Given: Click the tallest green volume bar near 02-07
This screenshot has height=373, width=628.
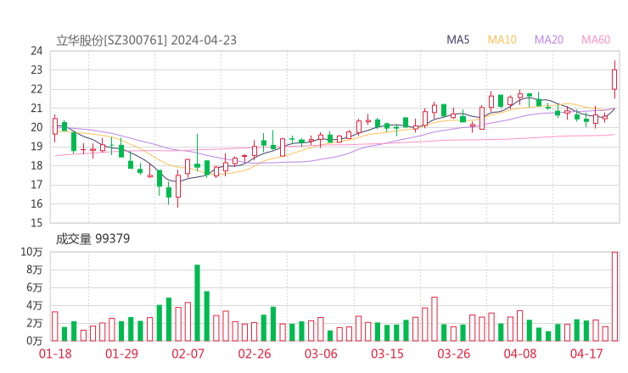Looking at the screenshot, I should tap(197, 303).
